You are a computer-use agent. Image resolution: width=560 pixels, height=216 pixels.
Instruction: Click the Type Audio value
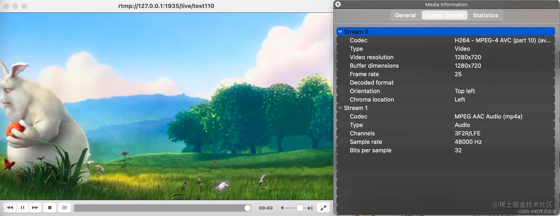pos(462,125)
